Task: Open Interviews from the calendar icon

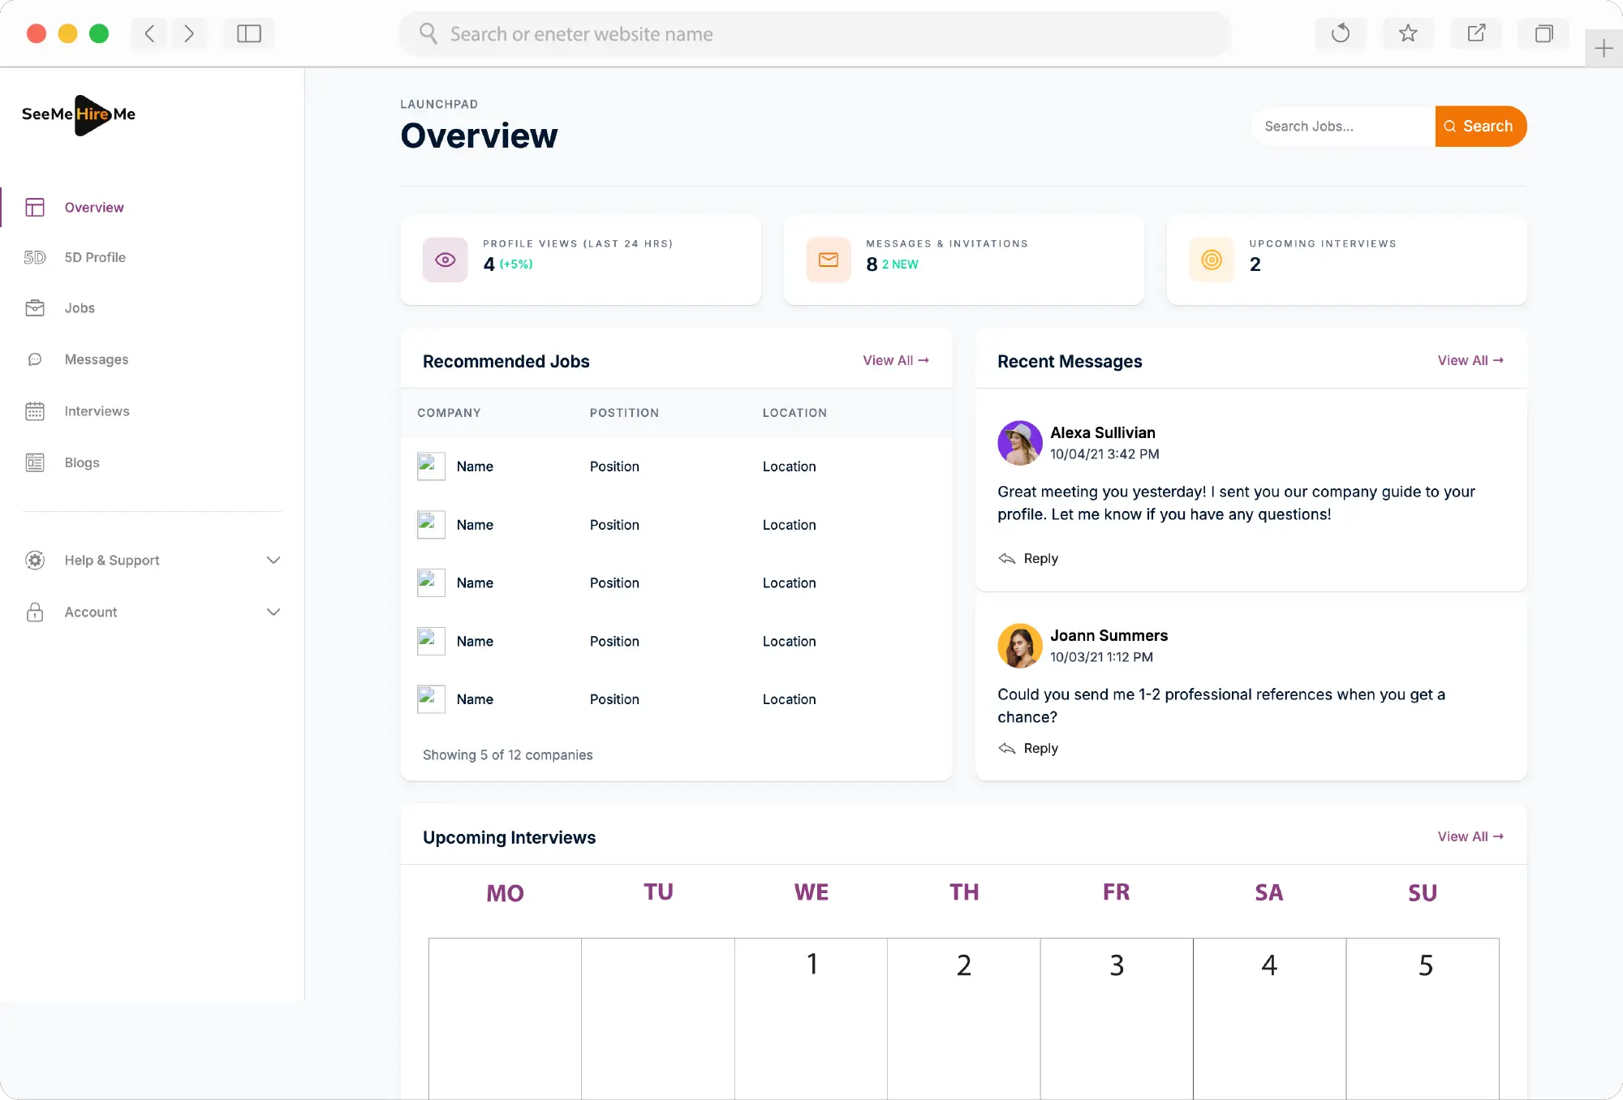Action: coord(35,411)
